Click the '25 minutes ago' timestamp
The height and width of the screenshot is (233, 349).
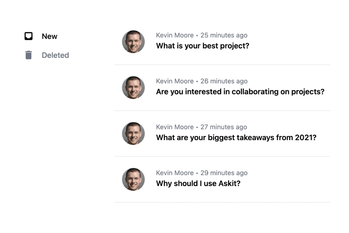pyautogui.click(x=224, y=35)
